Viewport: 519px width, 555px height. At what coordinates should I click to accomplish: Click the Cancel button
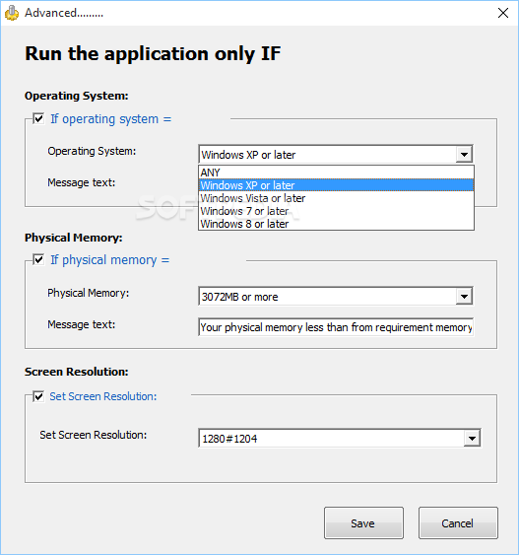pos(458,523)
